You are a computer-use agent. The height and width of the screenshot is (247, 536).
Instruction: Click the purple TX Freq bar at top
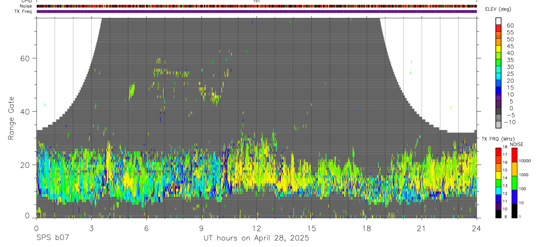[256, 11]
